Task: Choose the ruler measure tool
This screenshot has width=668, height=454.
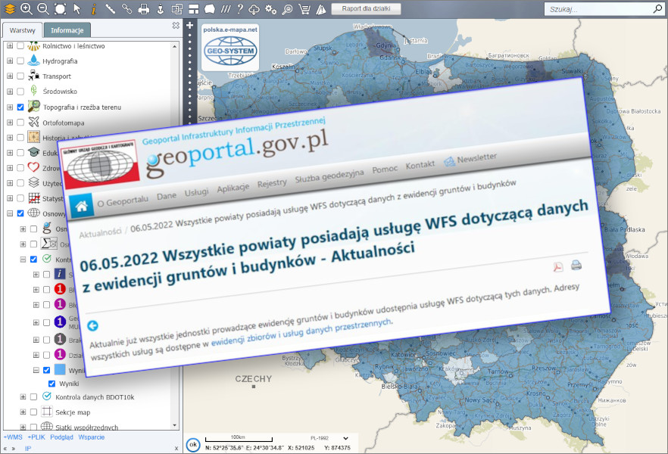Action: click(x=111, y=8)
